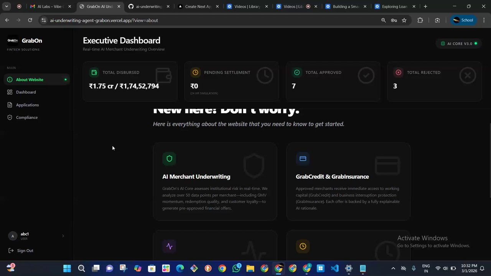This screenshot has width=491, height=276.
Task: Click the AI CORE V3.0 status badge
Action: (x=459, y=44)
